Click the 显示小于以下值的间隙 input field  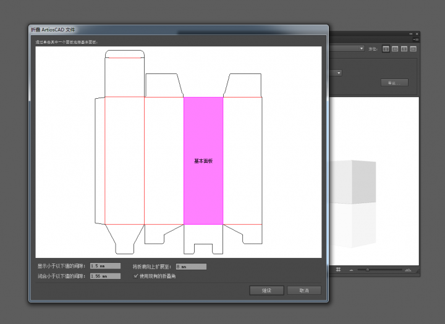pos(105,266)
